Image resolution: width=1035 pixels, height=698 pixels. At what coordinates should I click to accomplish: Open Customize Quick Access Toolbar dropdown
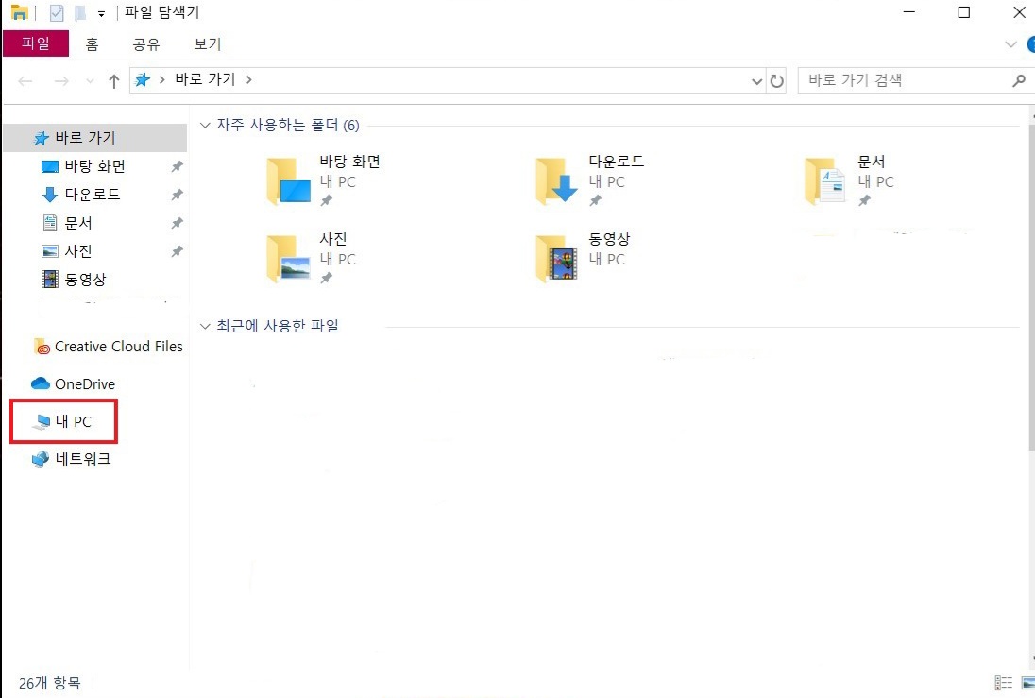101,14
